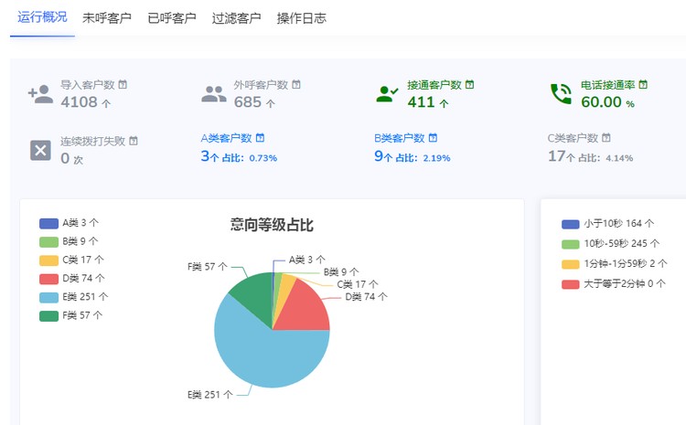Screen dimensions: 686x425
Task: Toggle the 1分钟-1分59秒 2 个 legend swatch
Action: 571,264
